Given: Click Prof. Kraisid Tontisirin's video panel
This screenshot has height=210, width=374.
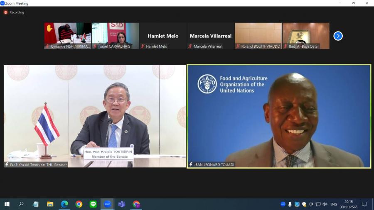Looking at the screenshot, I should coord(95,116).
